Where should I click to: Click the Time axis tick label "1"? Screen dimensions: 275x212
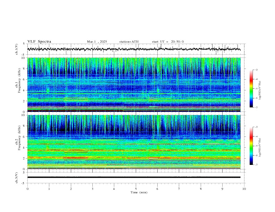pos(49,189)
